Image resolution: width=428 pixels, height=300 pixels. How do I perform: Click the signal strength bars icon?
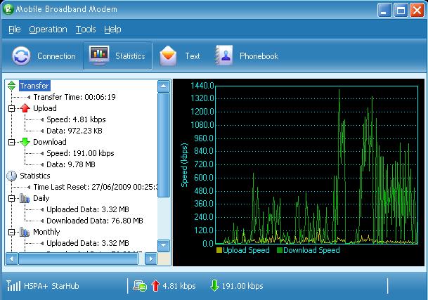tap(13, 286)
